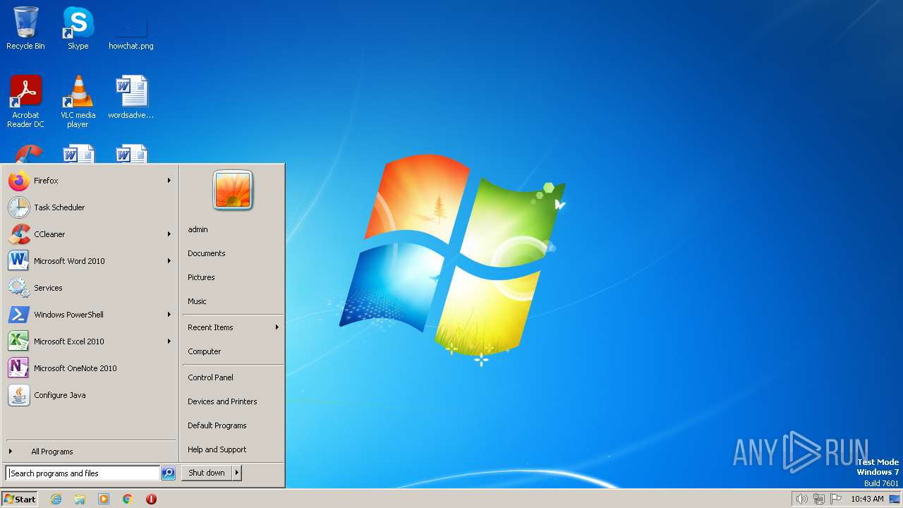The width and height of the screenshot is (903, 508).
Task: Click the CCleaner icon in Start menu
Action: [x=19, y=234]
